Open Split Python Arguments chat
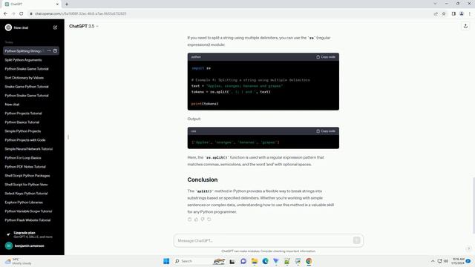Screen dimensions: 475x267 pos(23,60)
